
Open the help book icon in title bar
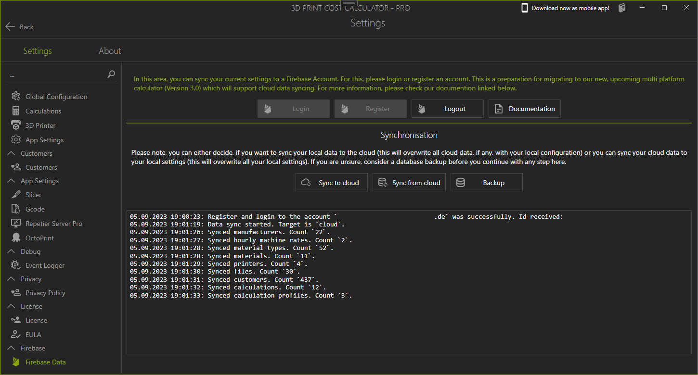(622, 8)
